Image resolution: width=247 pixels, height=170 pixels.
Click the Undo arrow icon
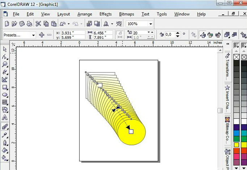click(63, 24)
